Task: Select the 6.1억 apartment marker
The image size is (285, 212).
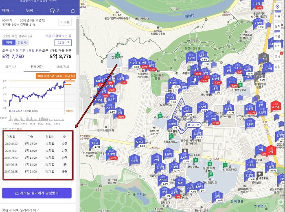Action: (250, 109)
